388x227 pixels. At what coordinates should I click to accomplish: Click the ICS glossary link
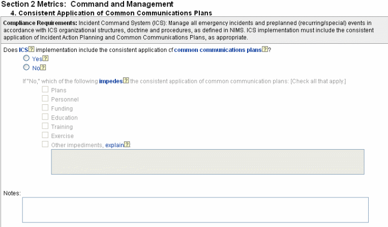pos(22,50)
